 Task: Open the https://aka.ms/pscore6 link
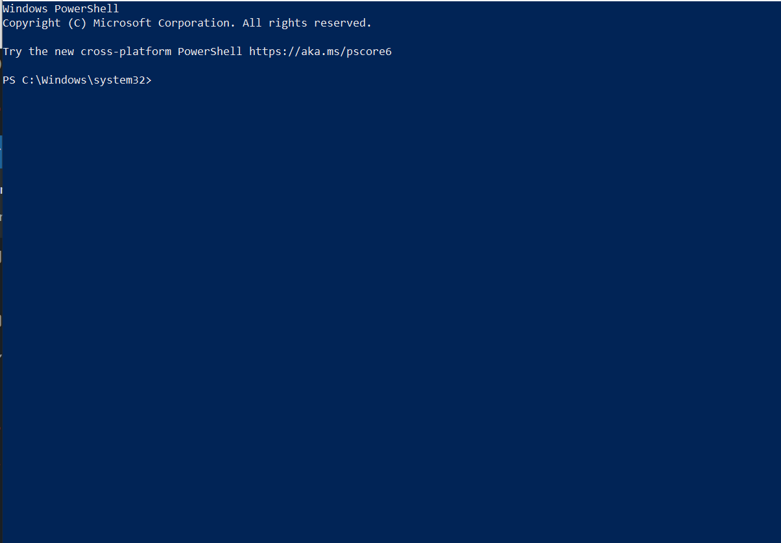tap(320, 51)
